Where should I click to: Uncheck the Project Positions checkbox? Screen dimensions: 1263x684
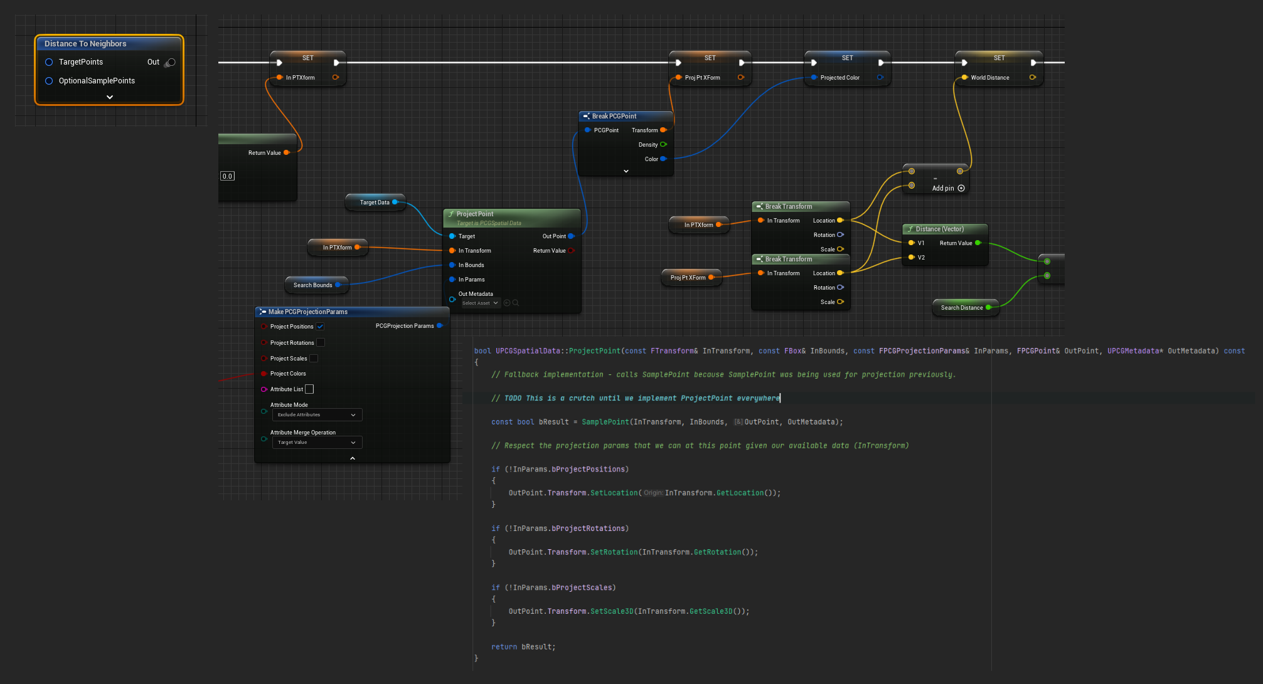[320, 327]
